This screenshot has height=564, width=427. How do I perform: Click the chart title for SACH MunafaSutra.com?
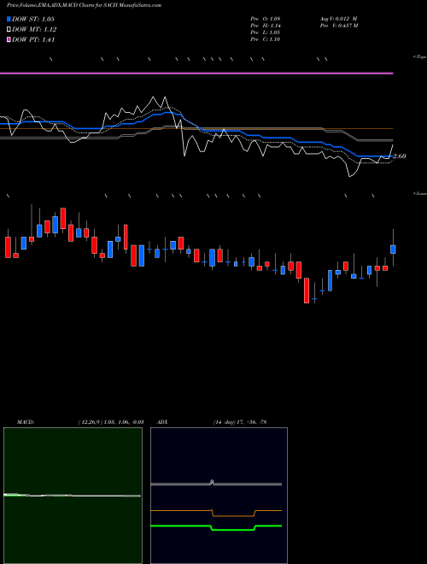pos(84,5)
